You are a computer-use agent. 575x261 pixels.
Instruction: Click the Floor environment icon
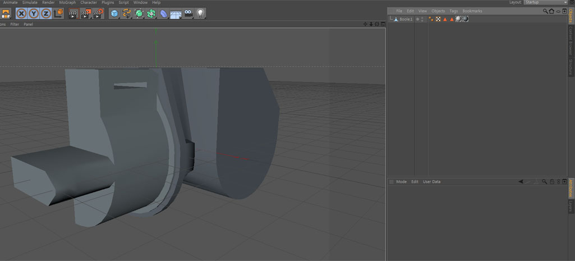(176, 13)
